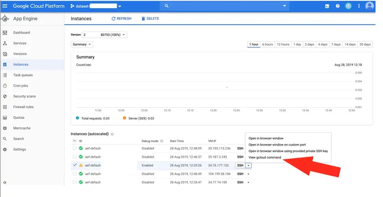Check the instance with IP 35.195.115.236

(x=75, y=148)
